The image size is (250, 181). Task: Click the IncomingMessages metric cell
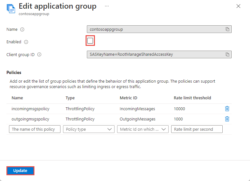[x=137, y=109]
